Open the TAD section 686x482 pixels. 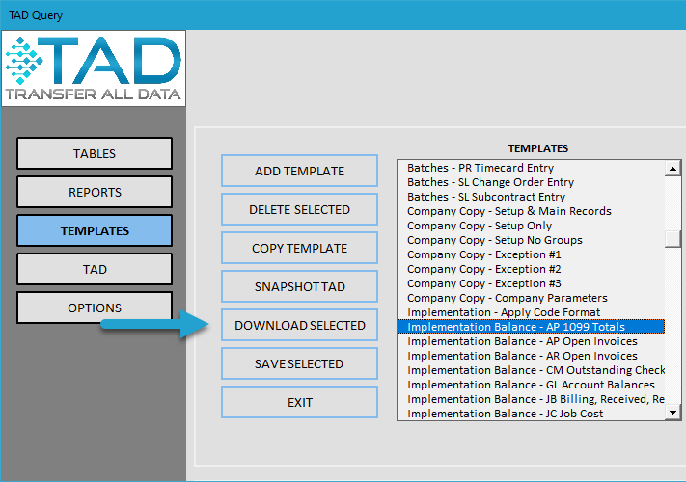[x=95, y=269]
